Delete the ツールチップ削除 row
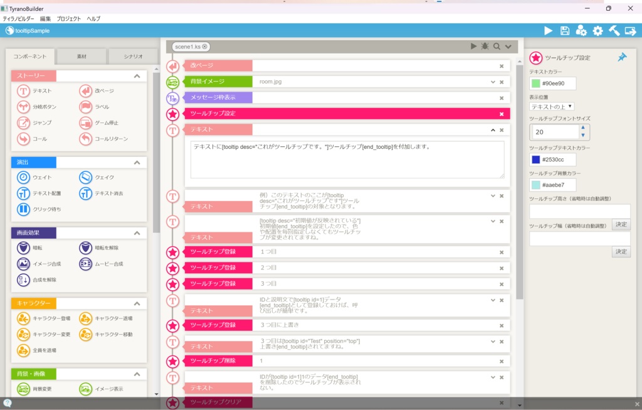Viewport: 642px width, 410px height. 502,361
